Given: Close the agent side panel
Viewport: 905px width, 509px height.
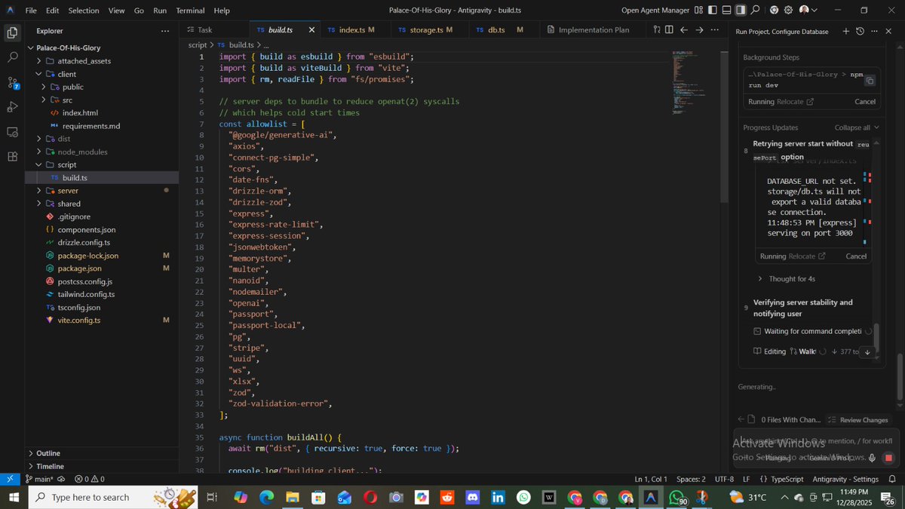Looking at the screenshot, I should [x=890, y=31].
